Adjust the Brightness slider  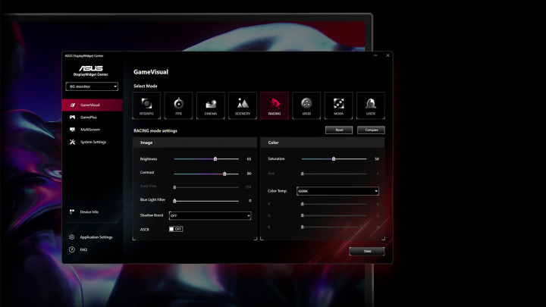point(206,158)
